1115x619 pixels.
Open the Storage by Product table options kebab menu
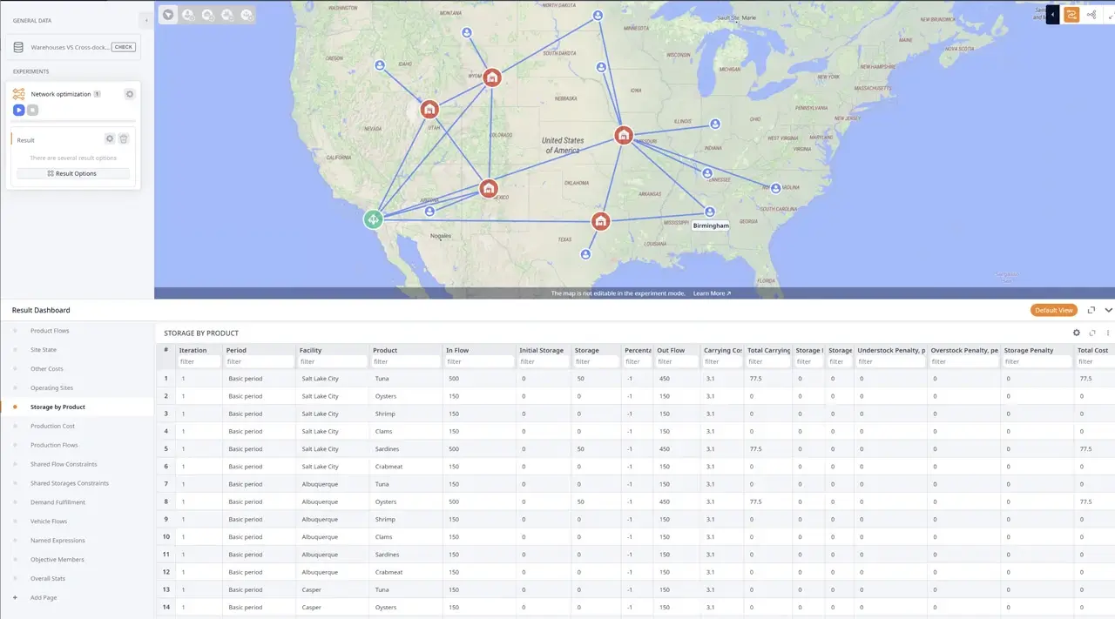pyautogui.click(x=1108, y=333)
